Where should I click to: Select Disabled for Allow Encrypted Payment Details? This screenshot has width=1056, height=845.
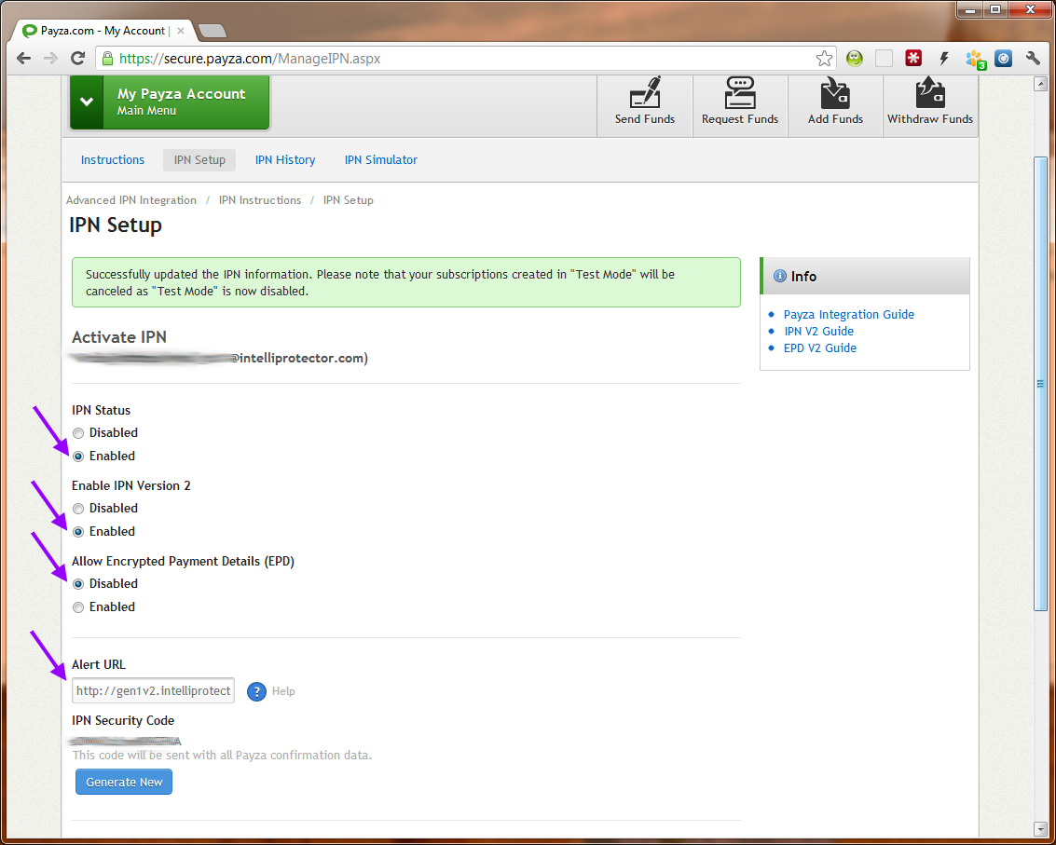[x=79, y=584]
